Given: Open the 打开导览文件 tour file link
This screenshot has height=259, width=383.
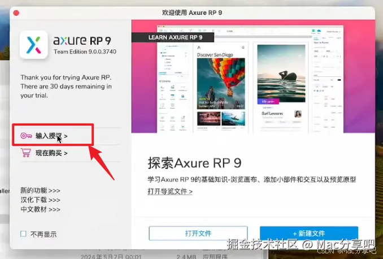Looking at the screenshot, I should [170, 191].
